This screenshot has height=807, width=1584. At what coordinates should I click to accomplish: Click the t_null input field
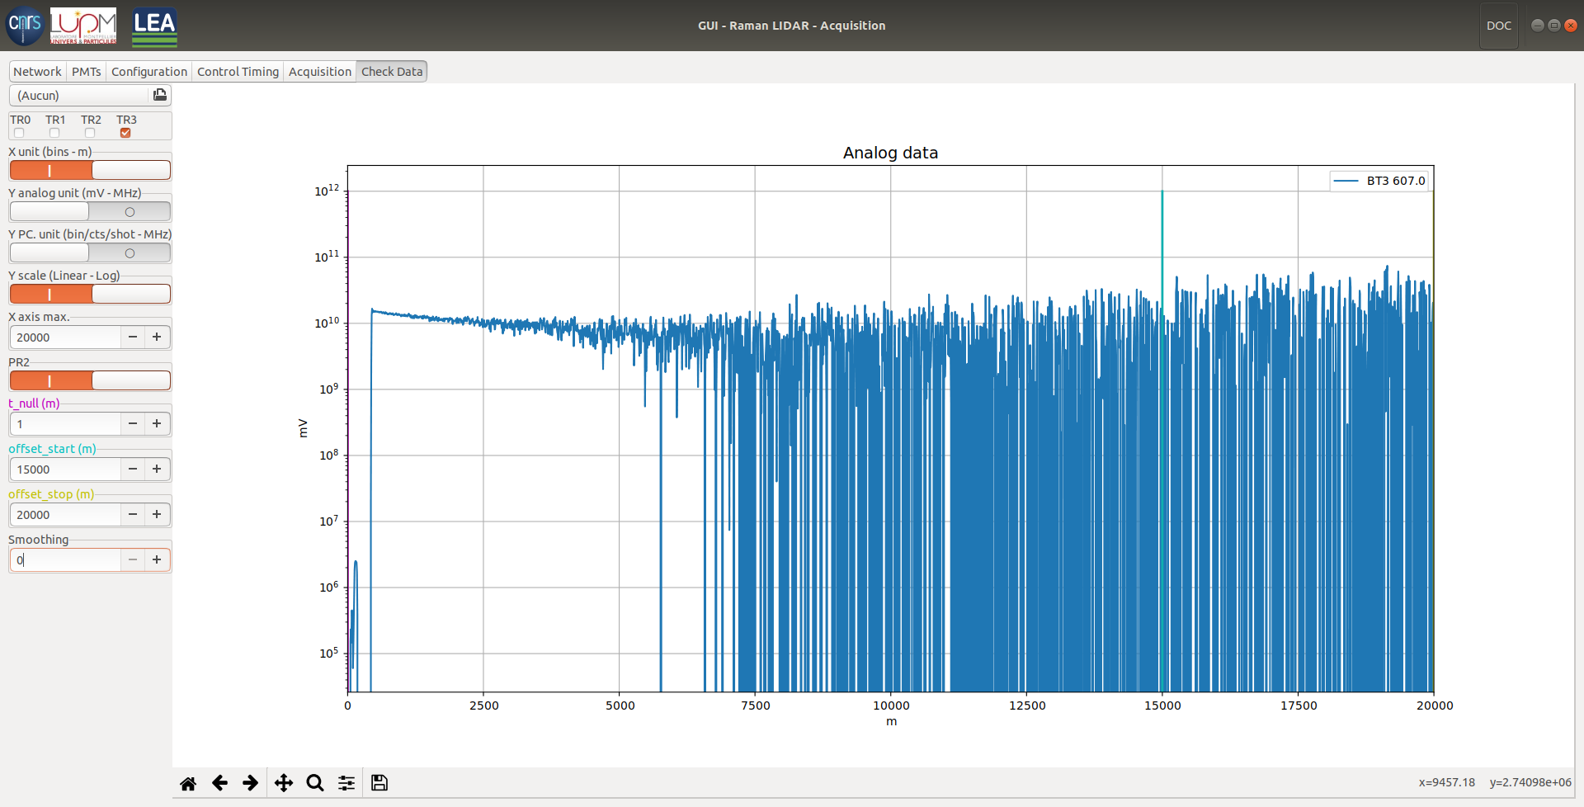coord(66,424)
